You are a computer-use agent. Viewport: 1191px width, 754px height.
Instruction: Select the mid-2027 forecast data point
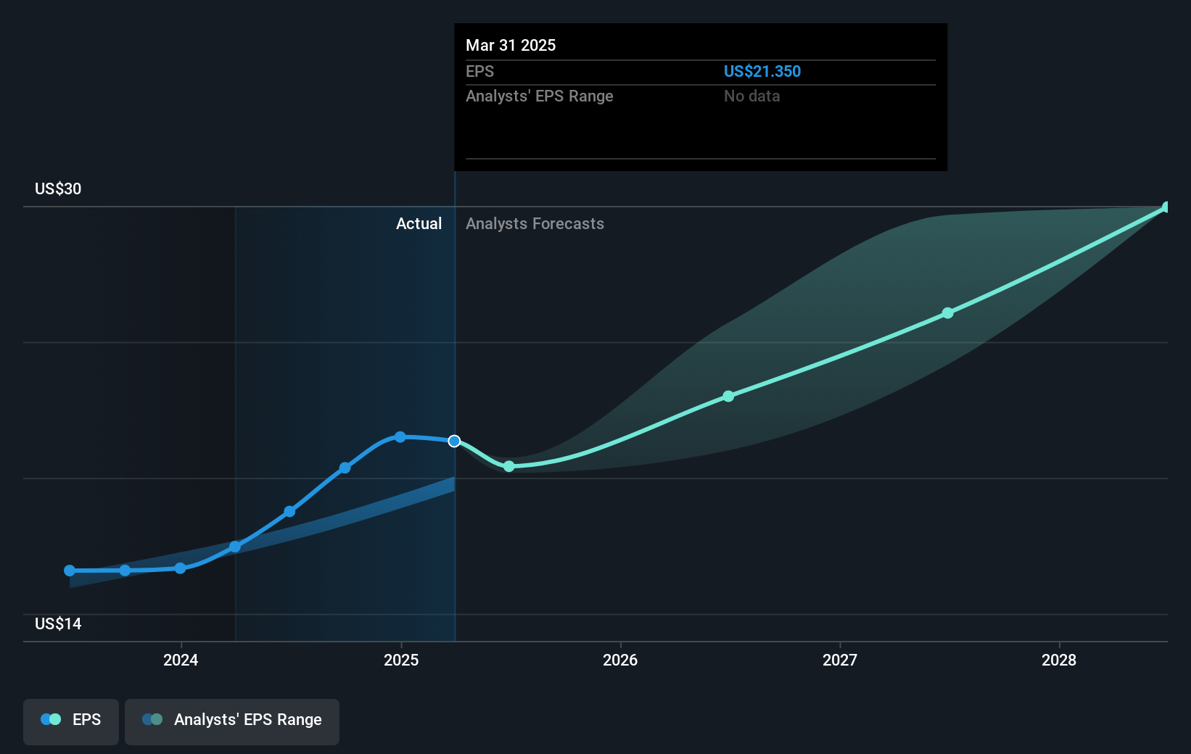coord(947,313)
